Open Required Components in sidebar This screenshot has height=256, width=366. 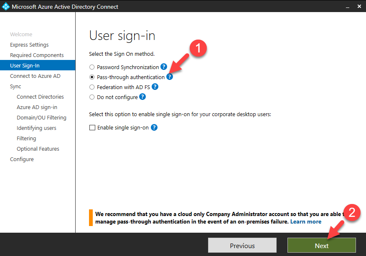coord(37,55)
